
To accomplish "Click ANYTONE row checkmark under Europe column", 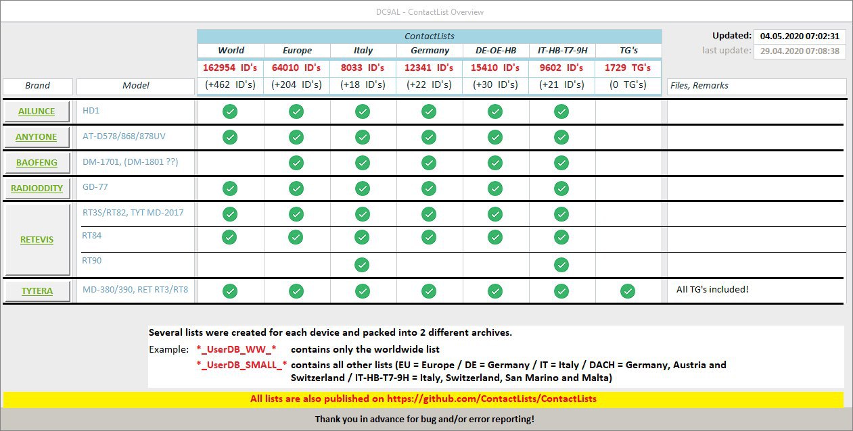I will (x=296, y=137).
